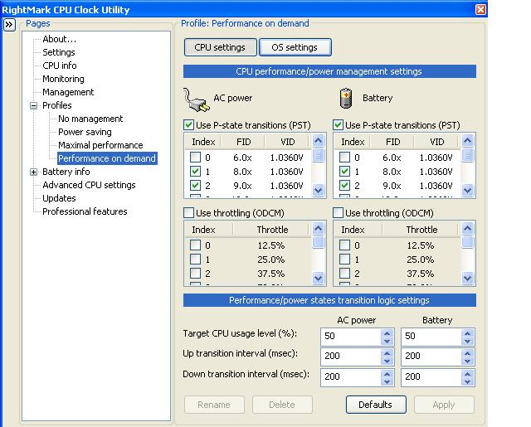Increase AC power Target CPU usage level
This screenshot has width=531, height=427.
pos(387,333)
